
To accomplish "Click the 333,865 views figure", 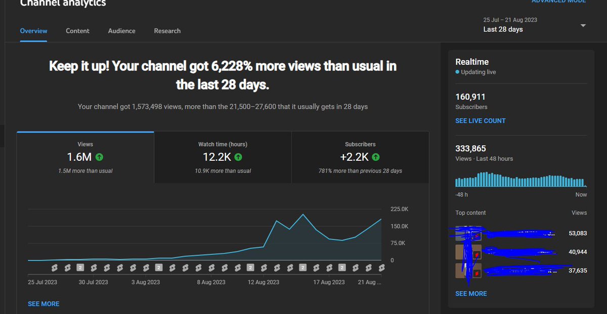I will 470,148.
